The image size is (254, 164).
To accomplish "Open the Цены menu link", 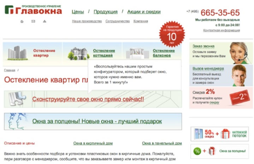I will tap(78, 12).
